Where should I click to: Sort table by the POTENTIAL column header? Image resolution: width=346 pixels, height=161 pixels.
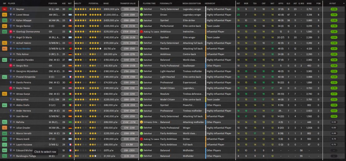click(x=94, y=3)
